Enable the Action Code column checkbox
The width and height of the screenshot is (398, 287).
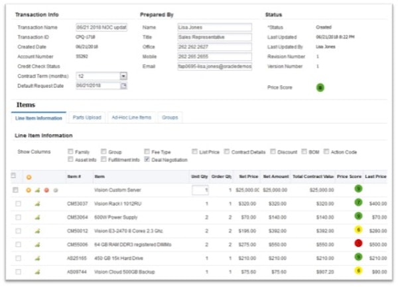tap(326, 151)
